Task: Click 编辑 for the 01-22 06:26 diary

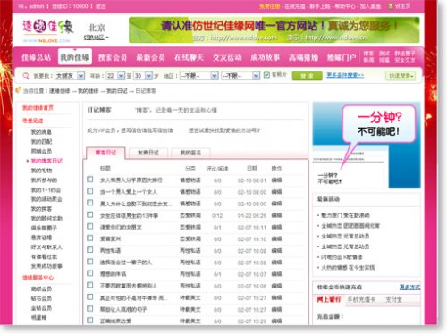Action: (276, 215)
